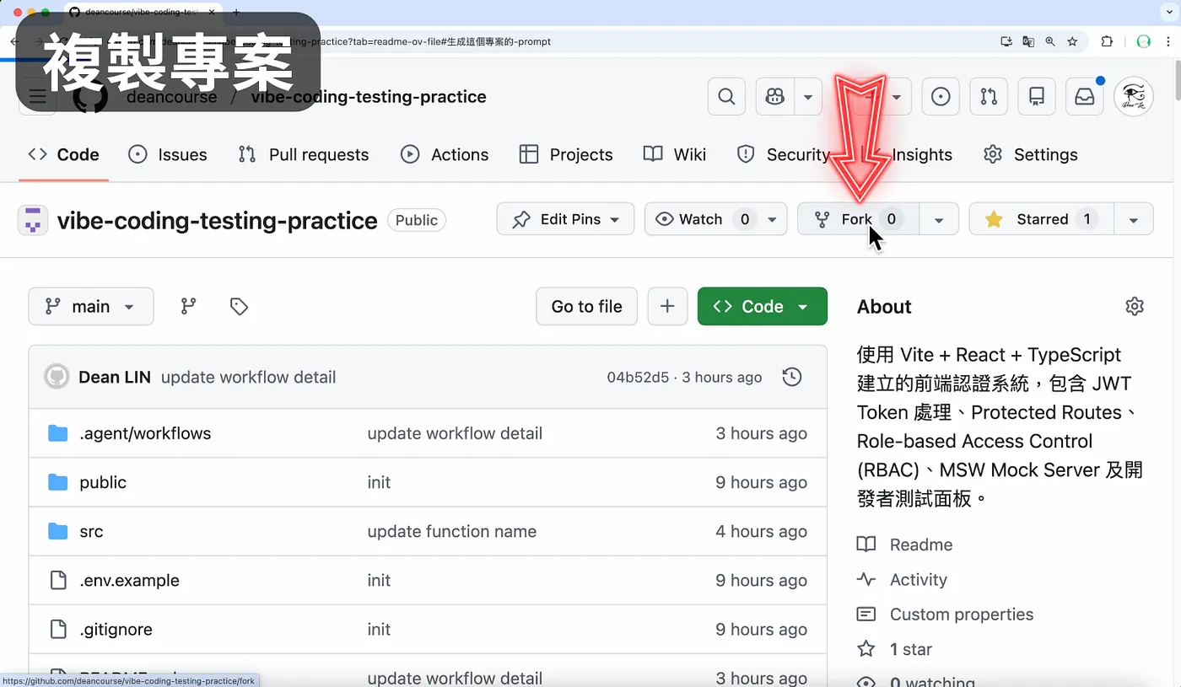
Task: View tags using the tag icon
Action: point(239,306)
